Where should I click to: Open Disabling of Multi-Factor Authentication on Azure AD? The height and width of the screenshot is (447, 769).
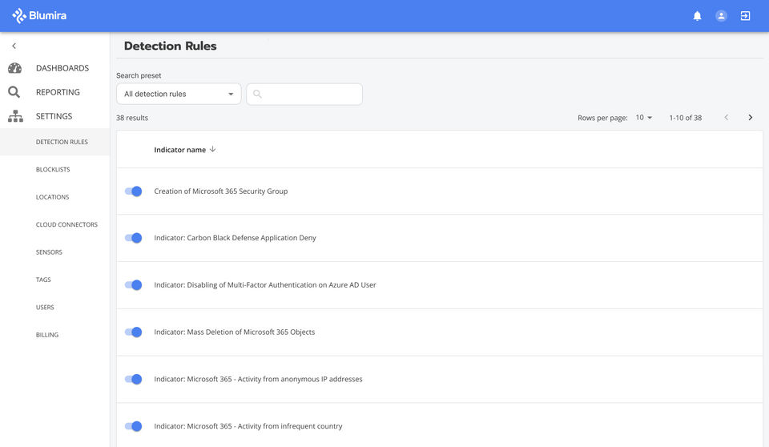click(265, 284)
